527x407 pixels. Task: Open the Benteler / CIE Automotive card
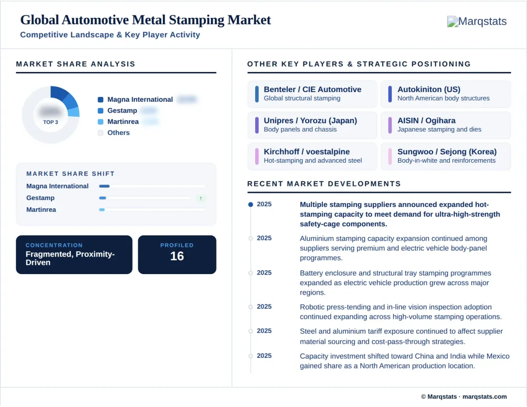point(312,94)
